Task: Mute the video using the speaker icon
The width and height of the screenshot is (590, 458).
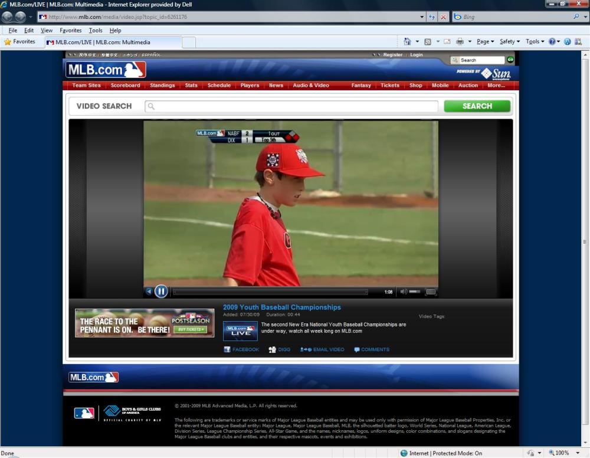Action: pos(404,292)
